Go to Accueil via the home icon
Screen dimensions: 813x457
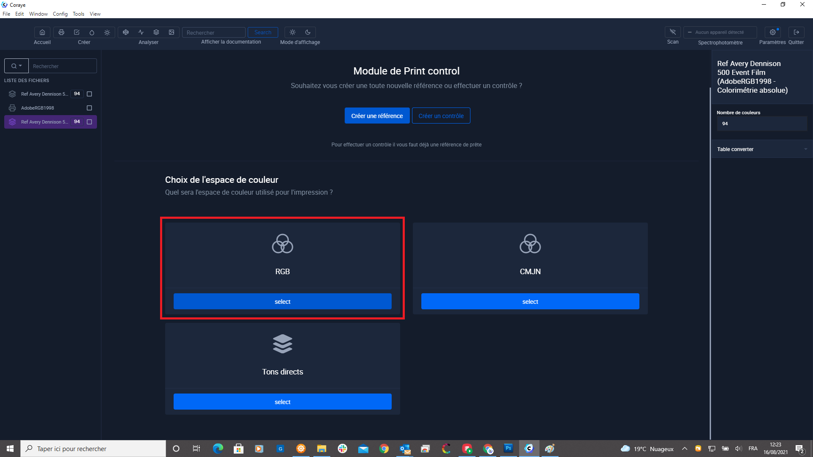42,32
